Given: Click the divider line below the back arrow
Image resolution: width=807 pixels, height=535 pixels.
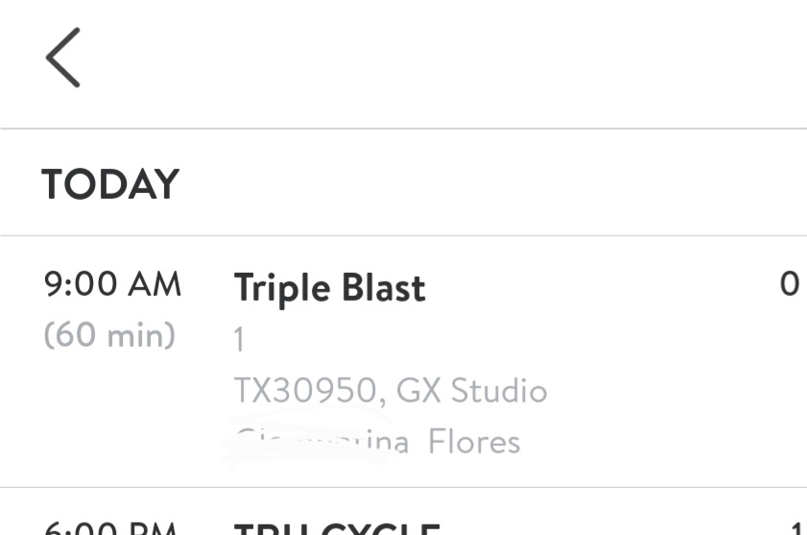Looking at the screenshot, I should tap(403, 128).
